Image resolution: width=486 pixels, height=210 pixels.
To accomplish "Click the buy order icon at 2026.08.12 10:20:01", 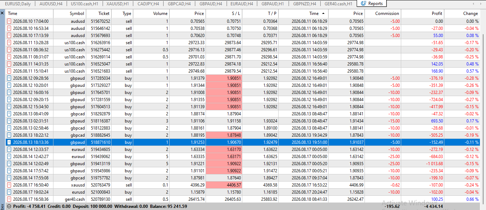I will click(x=9, y=85).
